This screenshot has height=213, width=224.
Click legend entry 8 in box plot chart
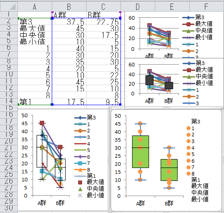click(x=191, y=174)
